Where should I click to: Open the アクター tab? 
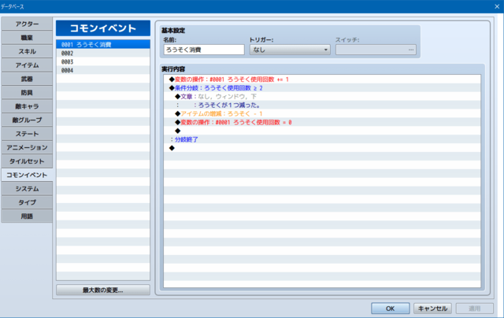pyautogui.click(x=27, y=24)
